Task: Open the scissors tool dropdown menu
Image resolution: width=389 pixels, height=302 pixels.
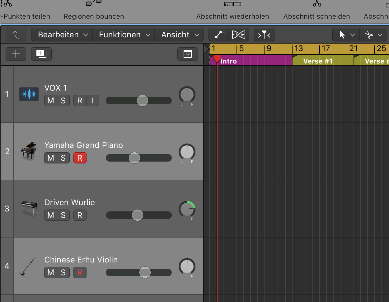Action: (x=373, y=35)
